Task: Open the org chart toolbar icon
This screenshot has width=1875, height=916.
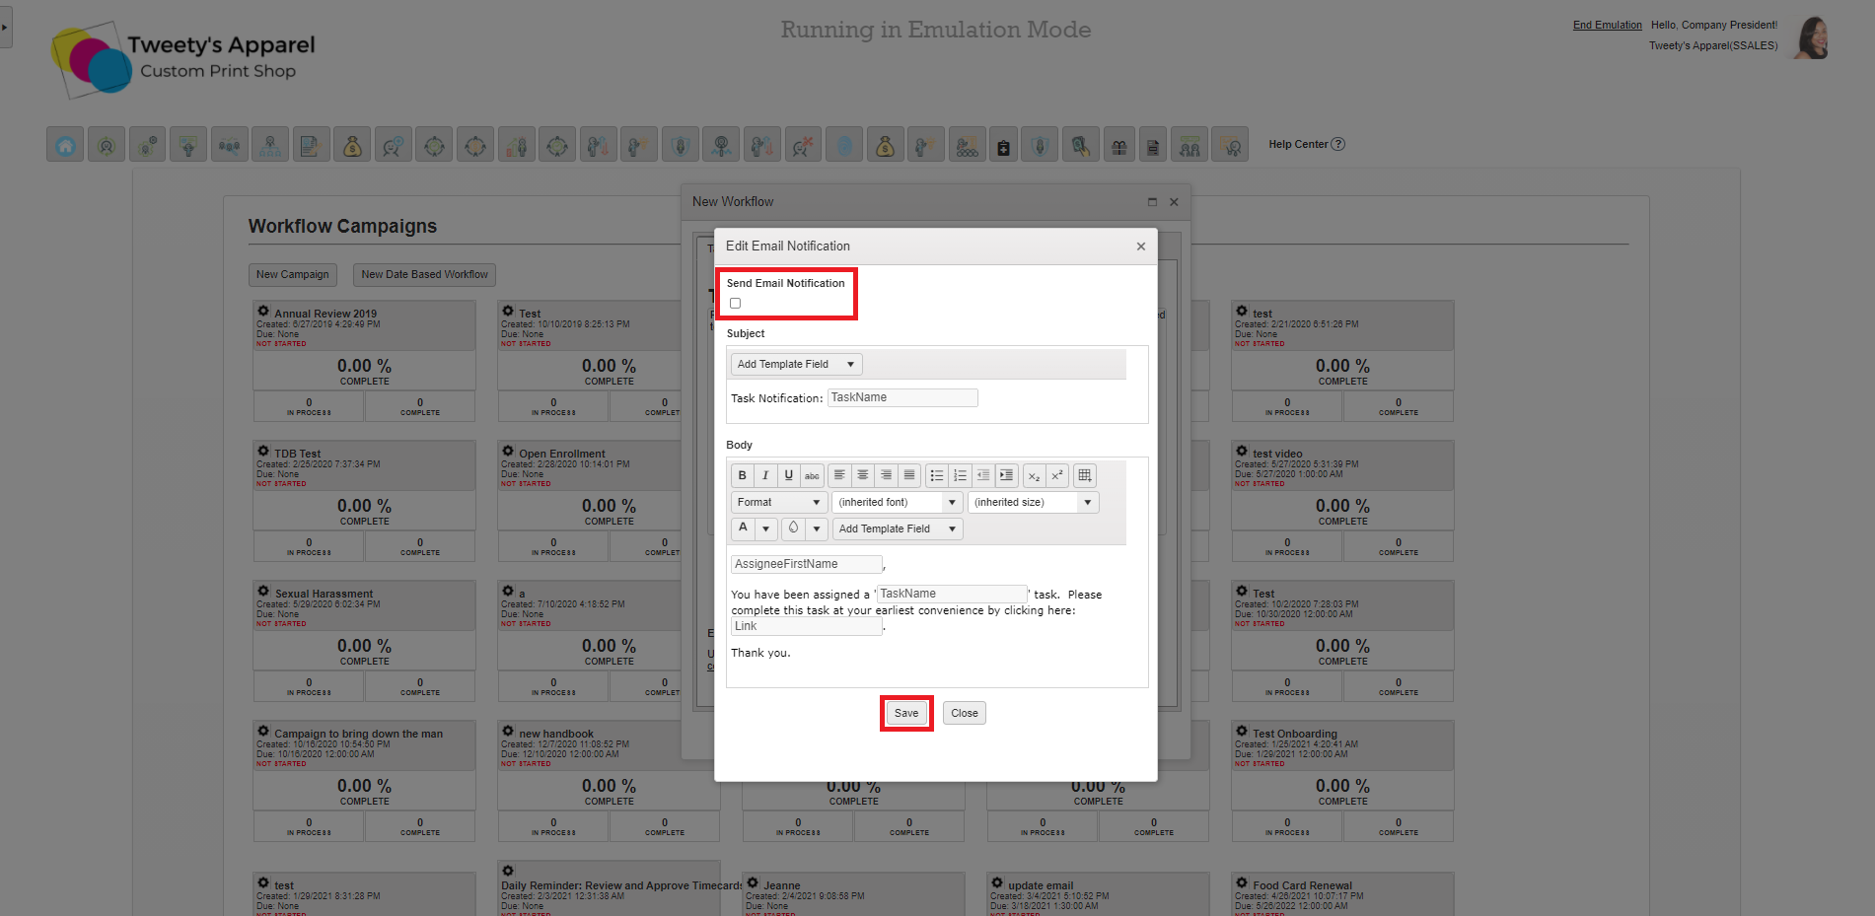Action: tap(270, 145)
